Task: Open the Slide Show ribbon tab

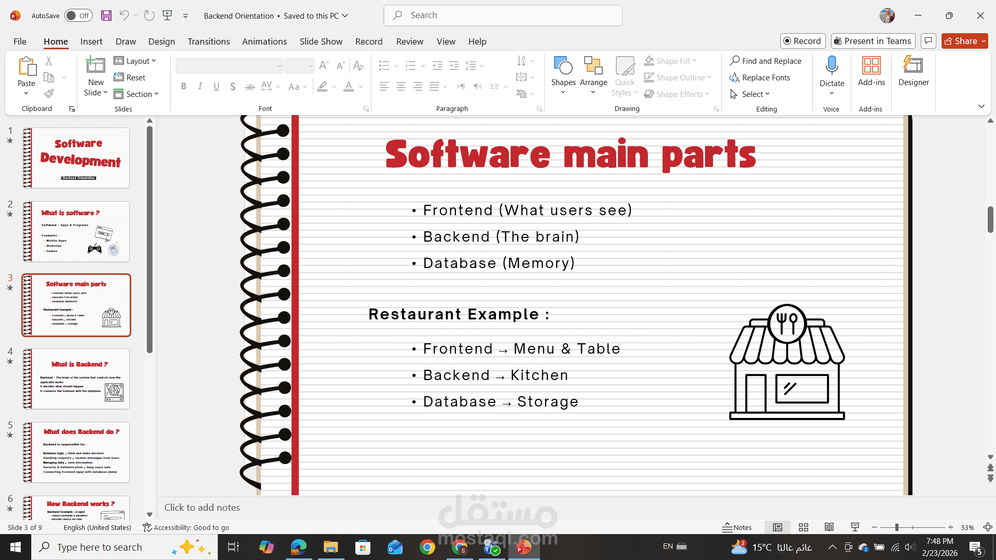Action: [321, 41]
